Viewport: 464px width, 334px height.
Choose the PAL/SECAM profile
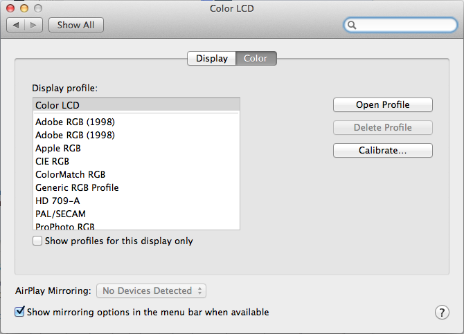[x=60, y=214]
